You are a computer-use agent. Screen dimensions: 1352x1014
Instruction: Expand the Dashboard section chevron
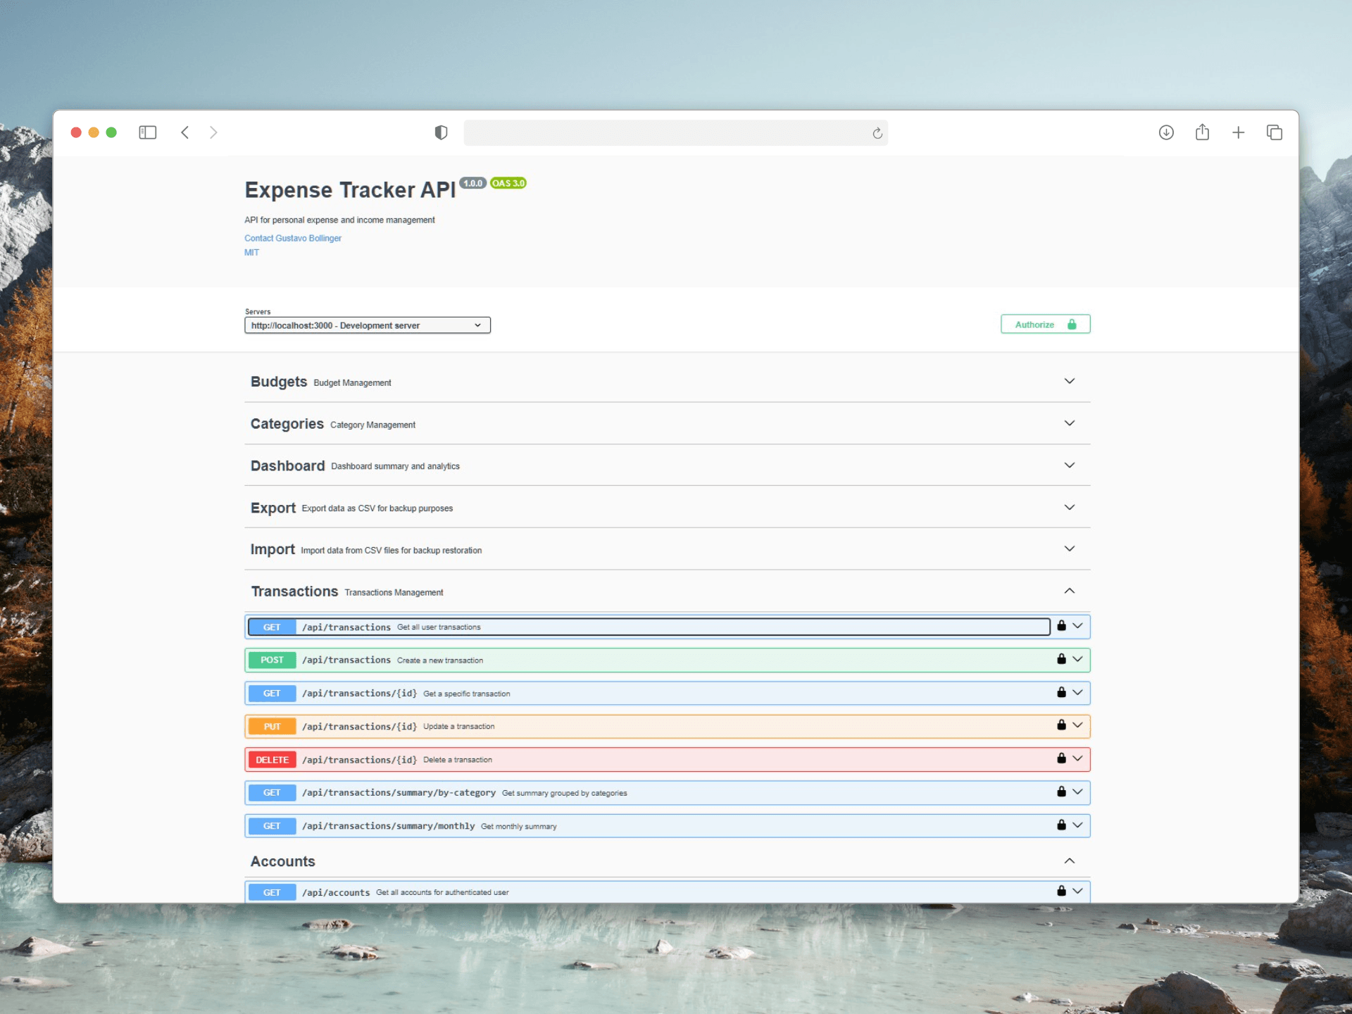click(1069, 465)
